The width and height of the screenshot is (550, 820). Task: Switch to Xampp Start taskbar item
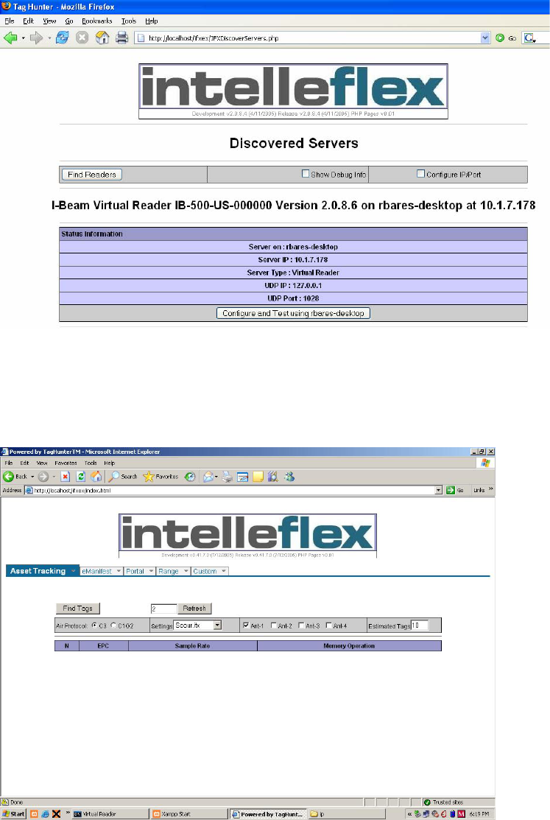(x=189, y=814)
